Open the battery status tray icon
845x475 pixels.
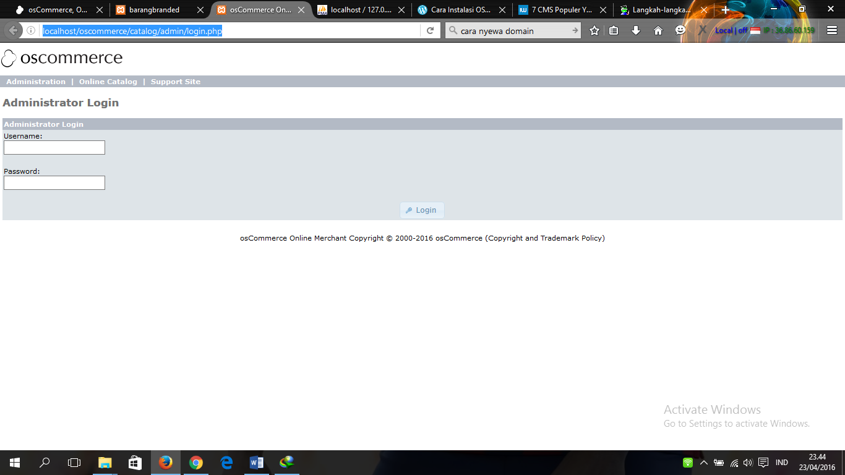coord(719,463)
